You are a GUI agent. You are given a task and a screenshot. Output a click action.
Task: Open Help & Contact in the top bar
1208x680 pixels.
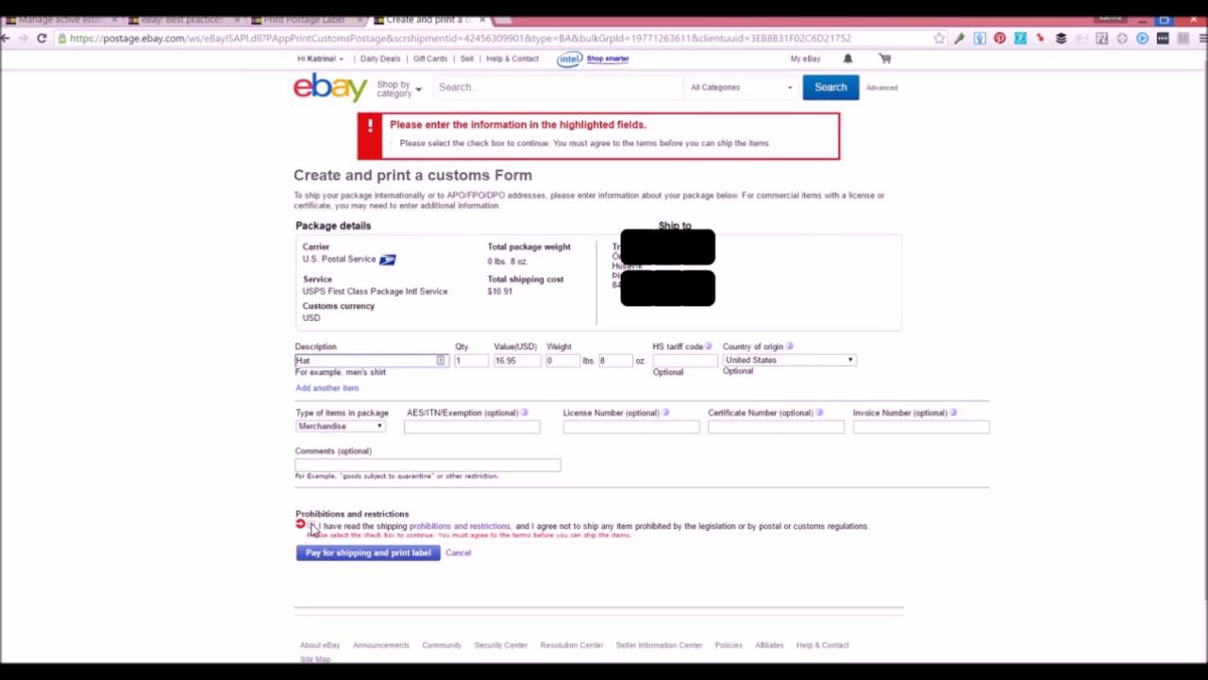click(512, 59)
